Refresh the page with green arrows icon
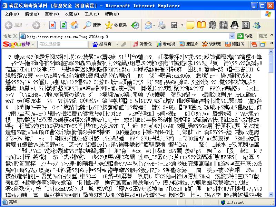 pos(63,25)
